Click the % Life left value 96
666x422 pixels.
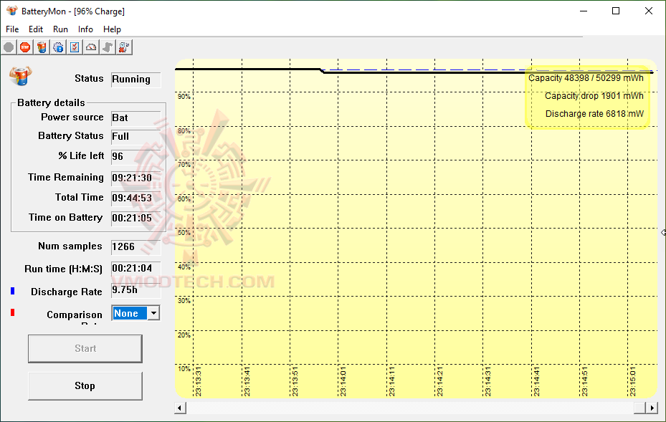point(136,157)
